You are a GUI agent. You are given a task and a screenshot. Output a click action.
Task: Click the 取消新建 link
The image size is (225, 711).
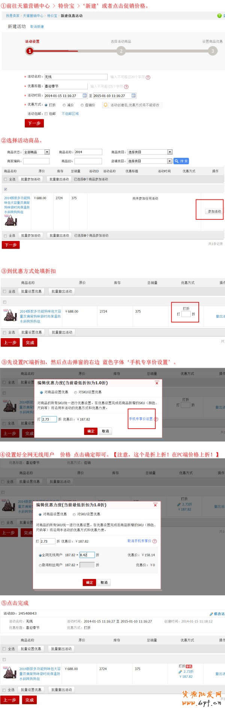coord(37,27)
